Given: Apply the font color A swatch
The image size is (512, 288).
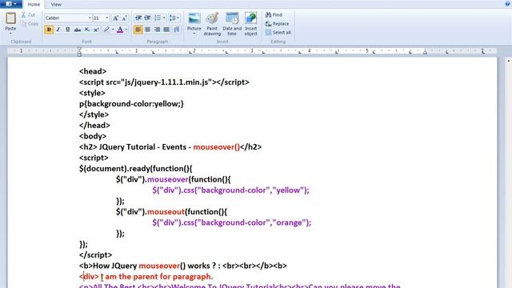Looking at the screenshot, I should pos(120,30).
